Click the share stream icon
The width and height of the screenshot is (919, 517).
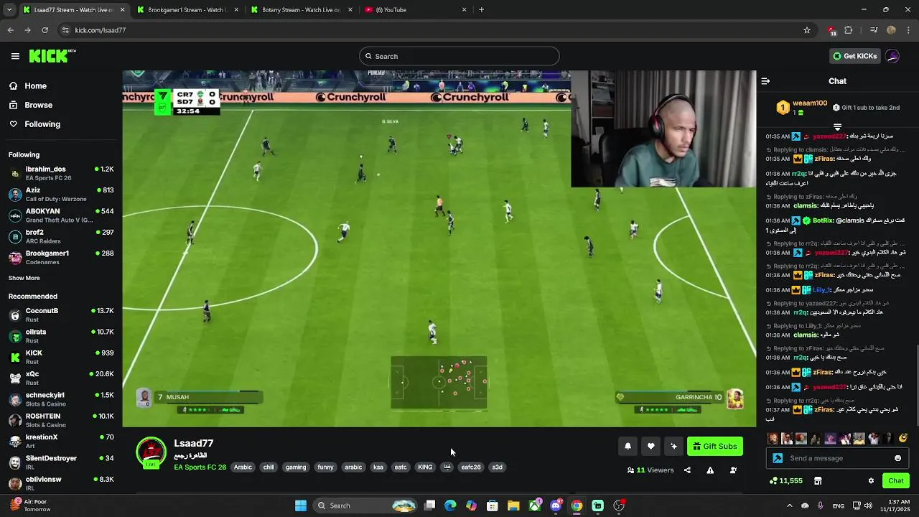(687, 470)
